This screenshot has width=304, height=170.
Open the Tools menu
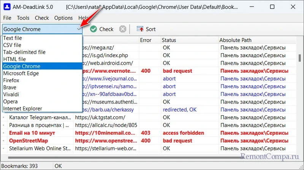[x=23, y=18]
